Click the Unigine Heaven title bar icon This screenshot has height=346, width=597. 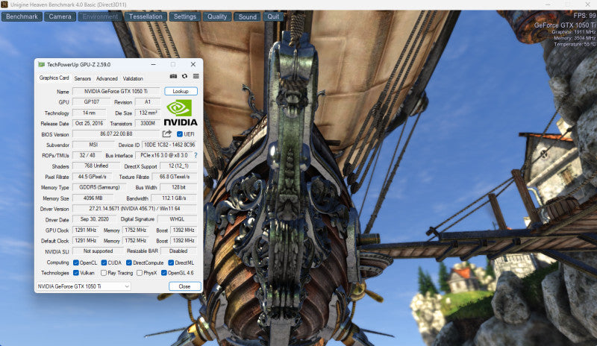(x=4, y=4)
